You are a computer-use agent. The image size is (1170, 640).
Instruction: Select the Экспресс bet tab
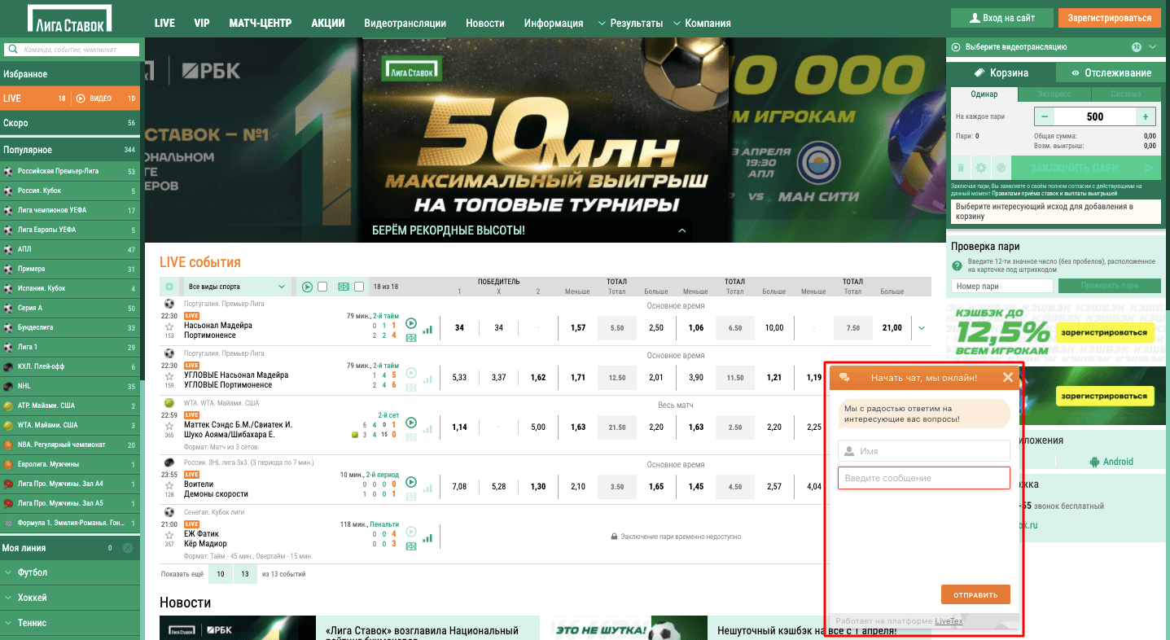[x=1054, y=94]
